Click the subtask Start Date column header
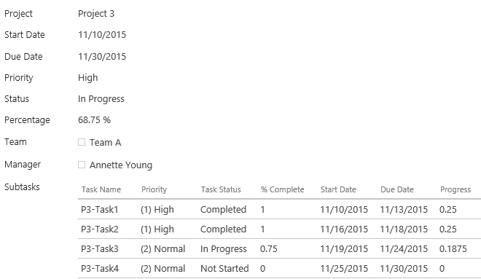The image size is (481, 279). [x=338, y=189]
